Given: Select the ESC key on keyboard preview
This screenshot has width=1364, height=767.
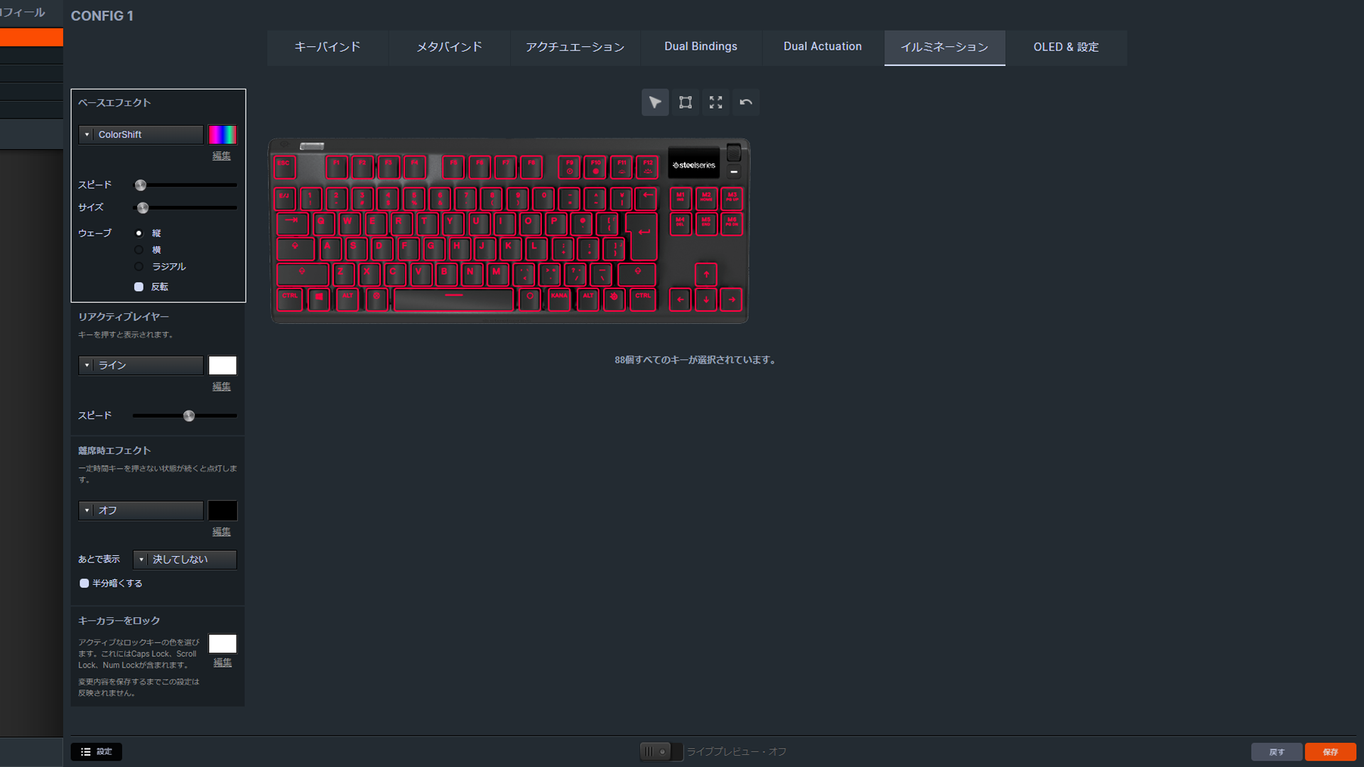Looking at the screenshot, I should (x=284, y=167).
